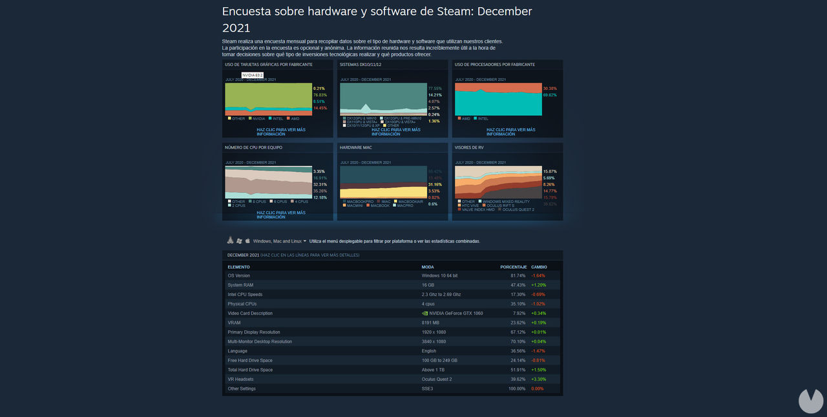Select the Apple logo platform icon

247,241
